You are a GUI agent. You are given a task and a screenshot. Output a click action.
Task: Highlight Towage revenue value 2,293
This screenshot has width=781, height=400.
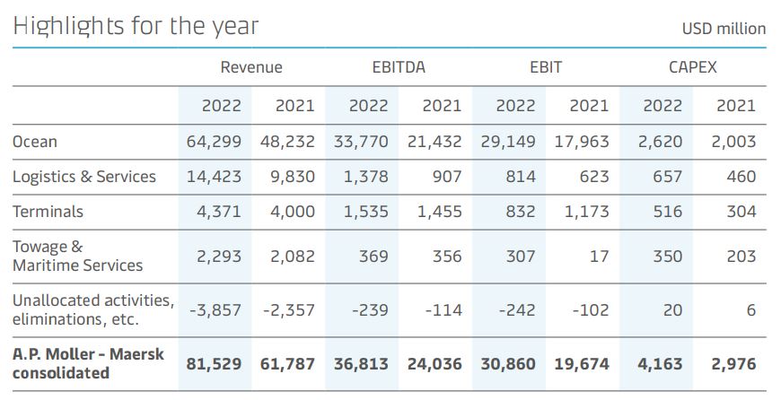[x=219, y=257]
